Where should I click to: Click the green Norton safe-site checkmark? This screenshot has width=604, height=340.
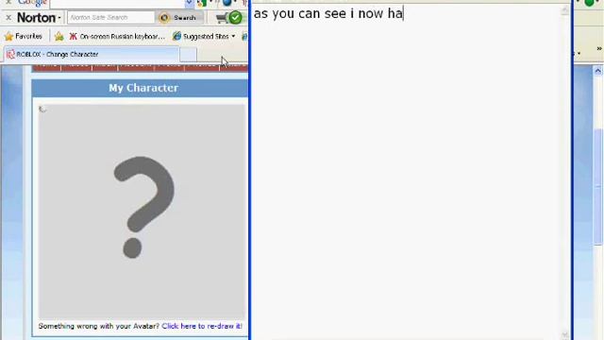pyautogui.click(x=235, y=17)
